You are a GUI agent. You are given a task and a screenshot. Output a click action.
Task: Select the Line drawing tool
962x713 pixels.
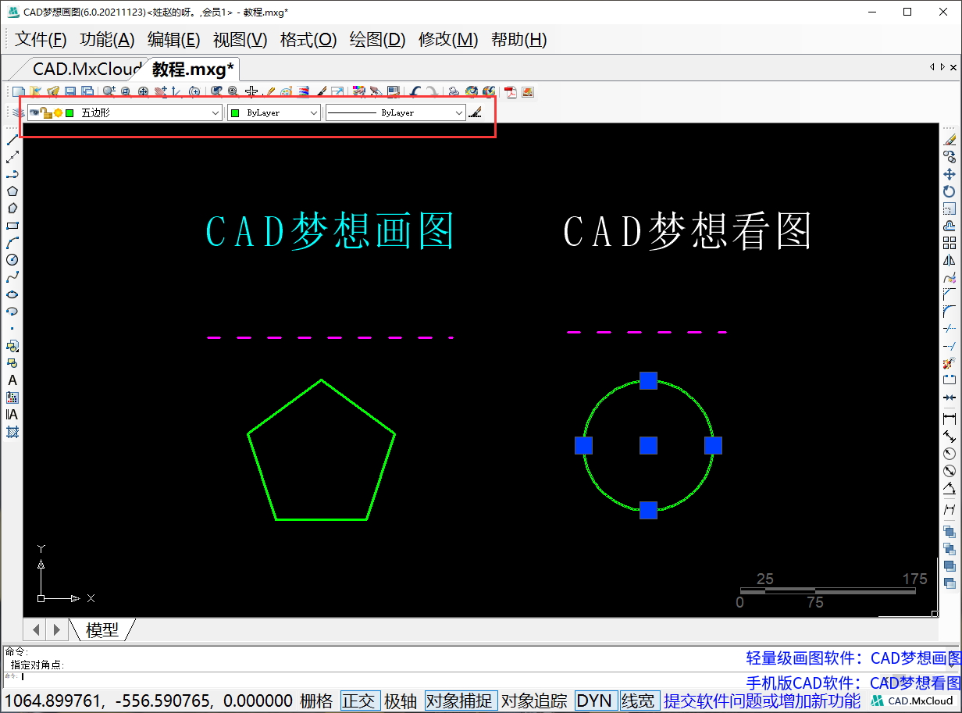[12, 139]
